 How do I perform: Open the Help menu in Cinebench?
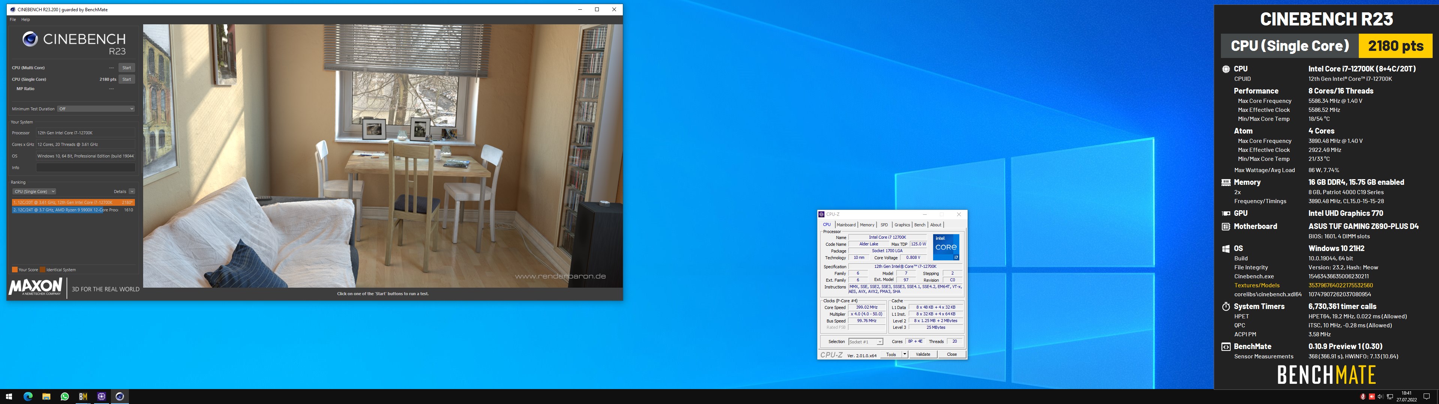pos(26,19)
